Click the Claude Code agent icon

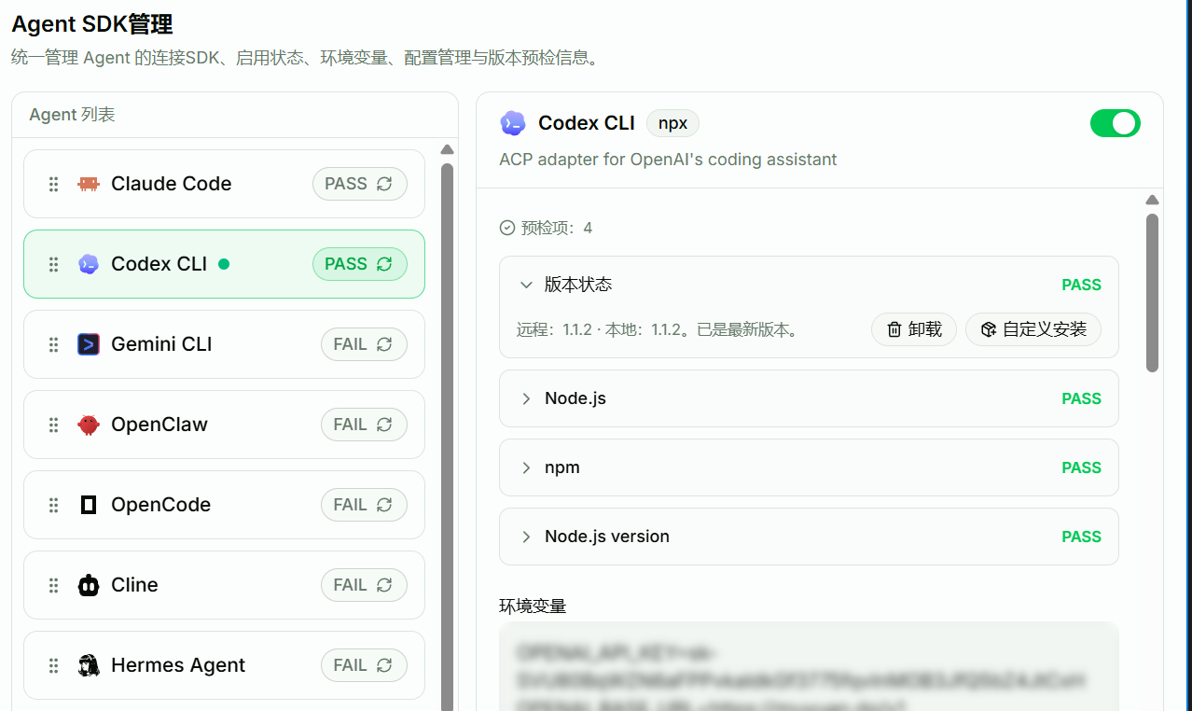[x=89, y=184]
